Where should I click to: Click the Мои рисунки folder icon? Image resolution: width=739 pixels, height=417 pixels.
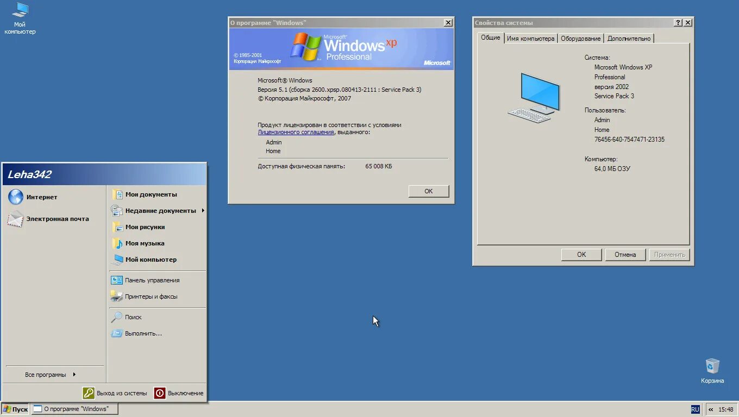click(x=117, y=227)
